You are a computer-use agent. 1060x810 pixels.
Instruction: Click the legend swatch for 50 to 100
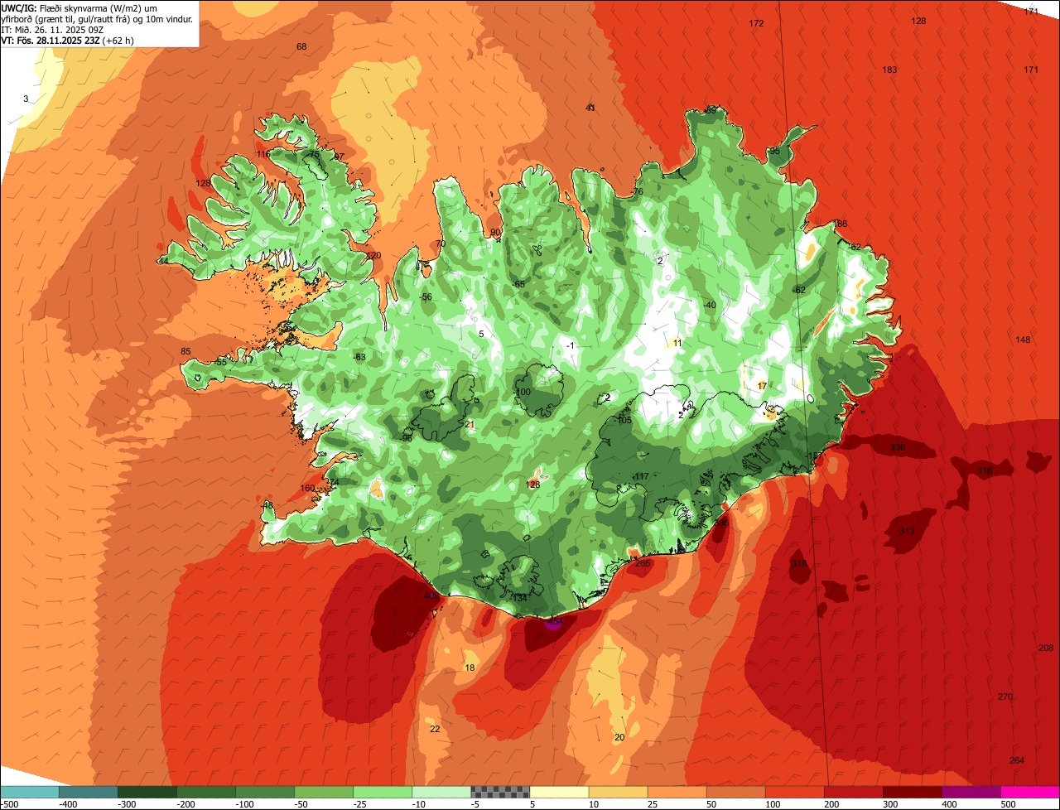[x=735, y=792]
